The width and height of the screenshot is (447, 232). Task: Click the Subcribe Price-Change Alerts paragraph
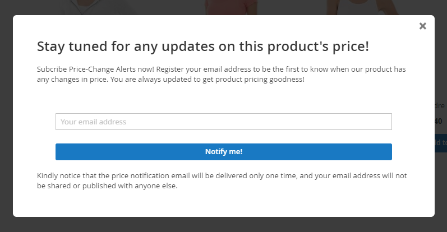(x=221, y=74)
